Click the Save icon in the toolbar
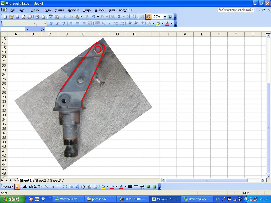Screen dimensions: 271x203 click(17, 17)
